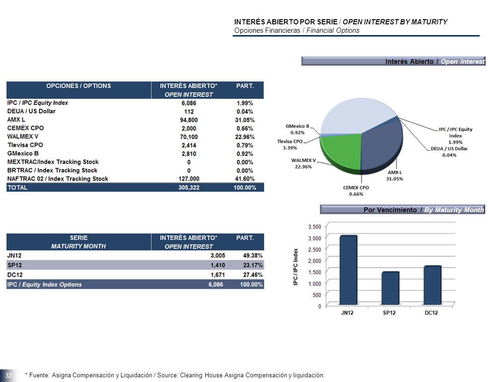493x382 pixels.
Task: Click the TOTAL row label in options table
Action: (17, 188)
